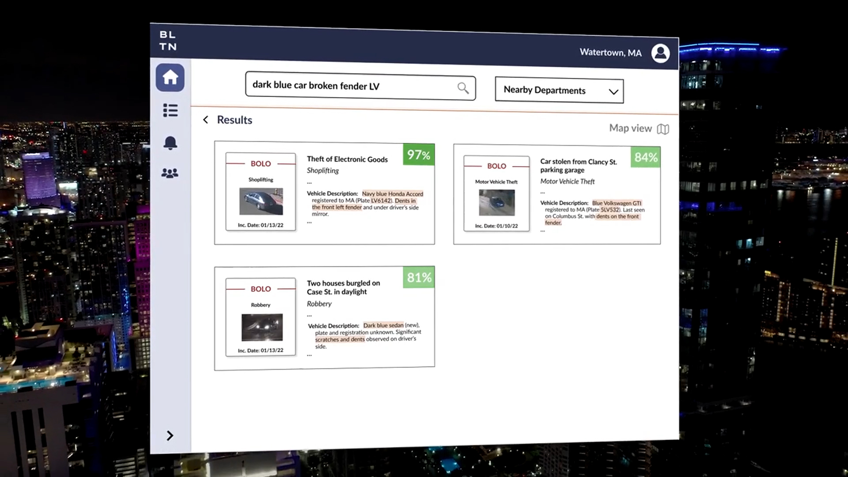The height and width of the screenshot is (477, 848).
Task: Go back using the Results arrow
Action: 205,120
